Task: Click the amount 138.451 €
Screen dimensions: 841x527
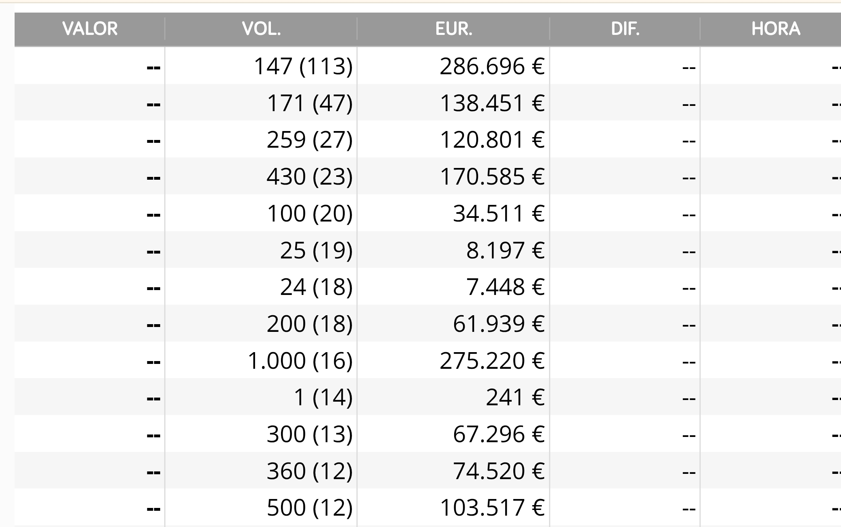Action: point(492,103)
